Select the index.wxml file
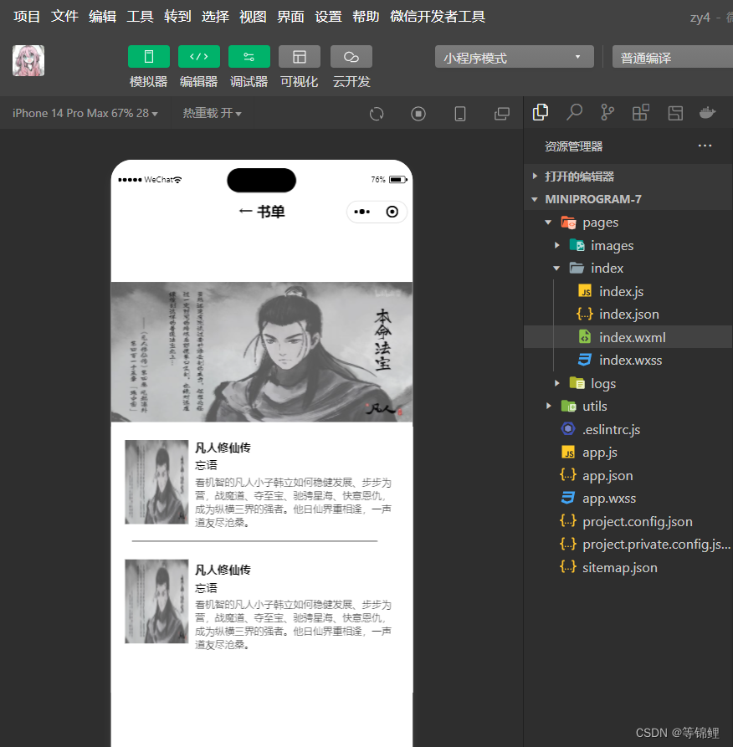733x747 pixels. 628,337
